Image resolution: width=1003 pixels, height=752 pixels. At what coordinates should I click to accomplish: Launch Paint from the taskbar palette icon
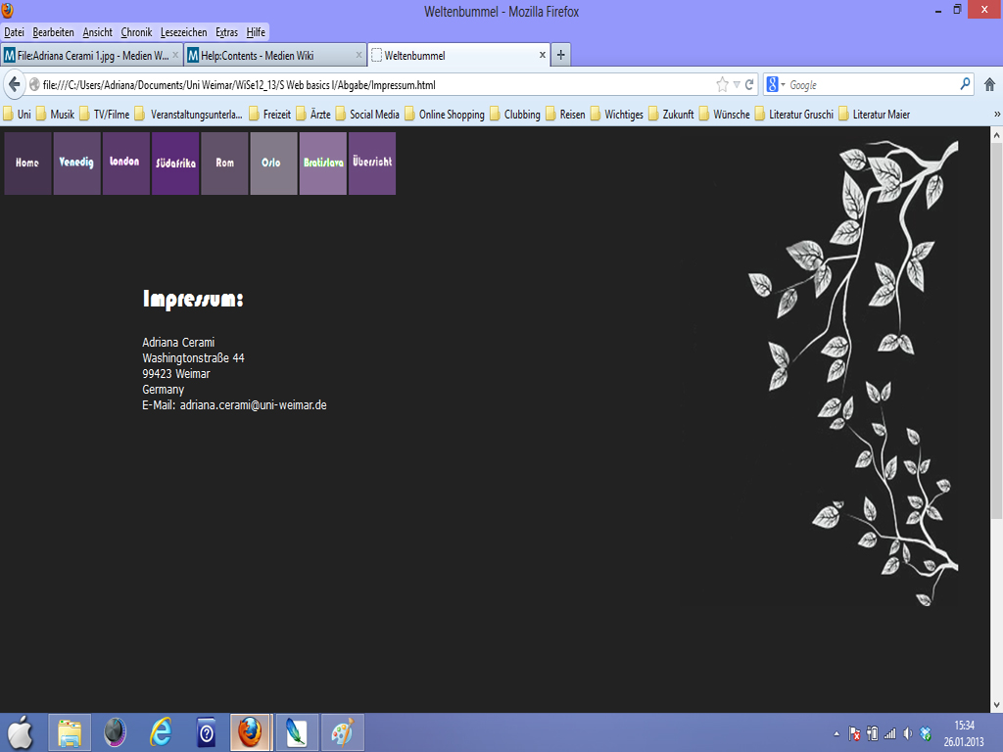(342, 731)
